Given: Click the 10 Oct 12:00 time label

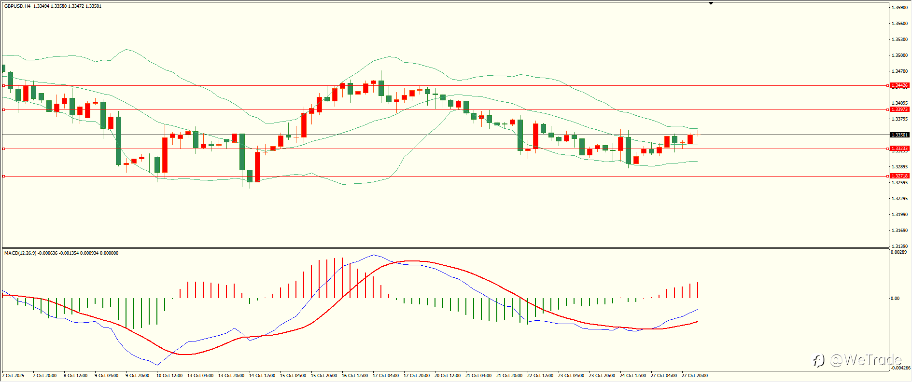Looking at the screenshot, I should pos(169,376).
